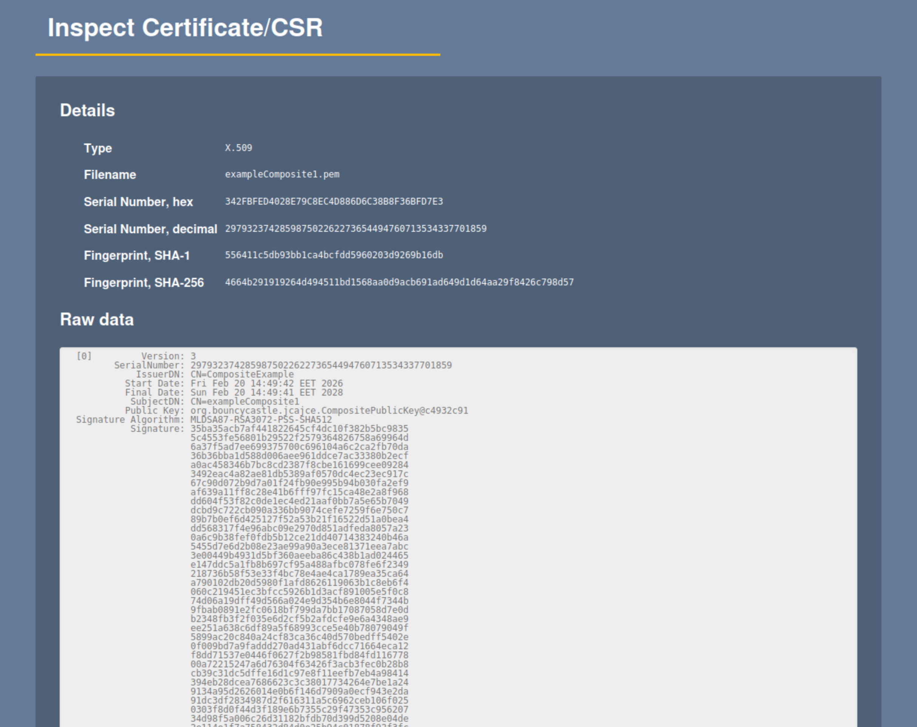Click the Raw data section heading
Image resolution: width=917 pixels, height=727 pixels.
click(97, 320)
